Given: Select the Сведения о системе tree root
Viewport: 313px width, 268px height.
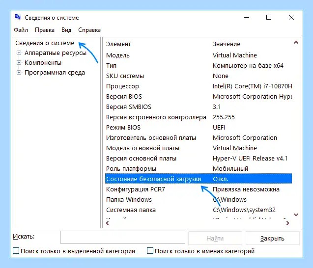Looking at the screenshot, I should (45, 43).
